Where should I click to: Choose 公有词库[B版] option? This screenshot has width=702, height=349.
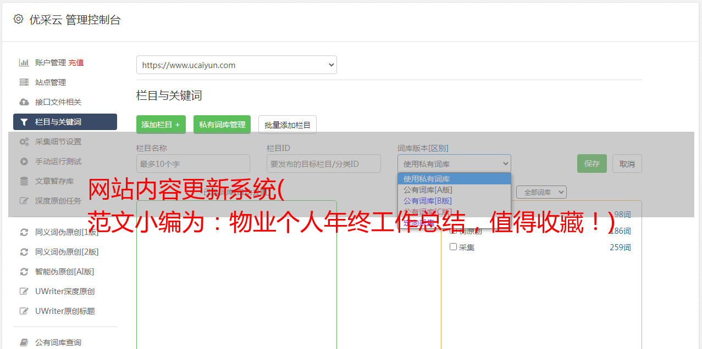tap(454, 201)
